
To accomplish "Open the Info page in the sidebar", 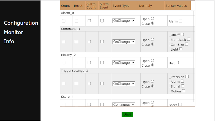I will click(x=9, y=41).
